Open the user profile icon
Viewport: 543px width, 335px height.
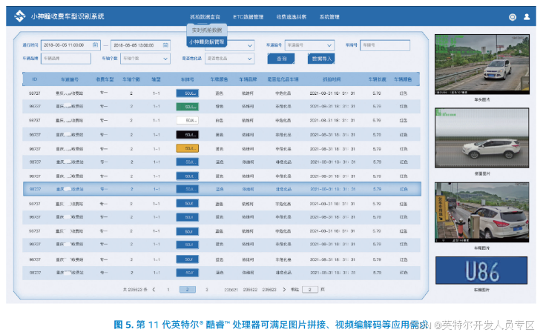527,16
